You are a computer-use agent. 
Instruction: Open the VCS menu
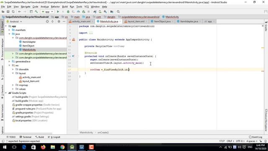(x=87, y=7)
